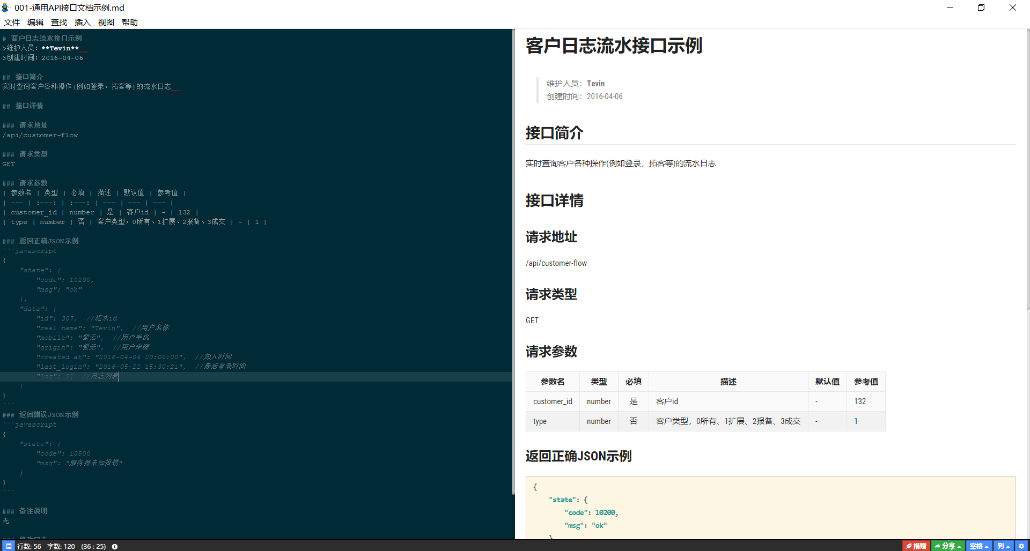This screenshot has width=1030, height=551.
Task: Click the '### 返回正确JSON示例' heading in editor
Action: click(41, 241)
